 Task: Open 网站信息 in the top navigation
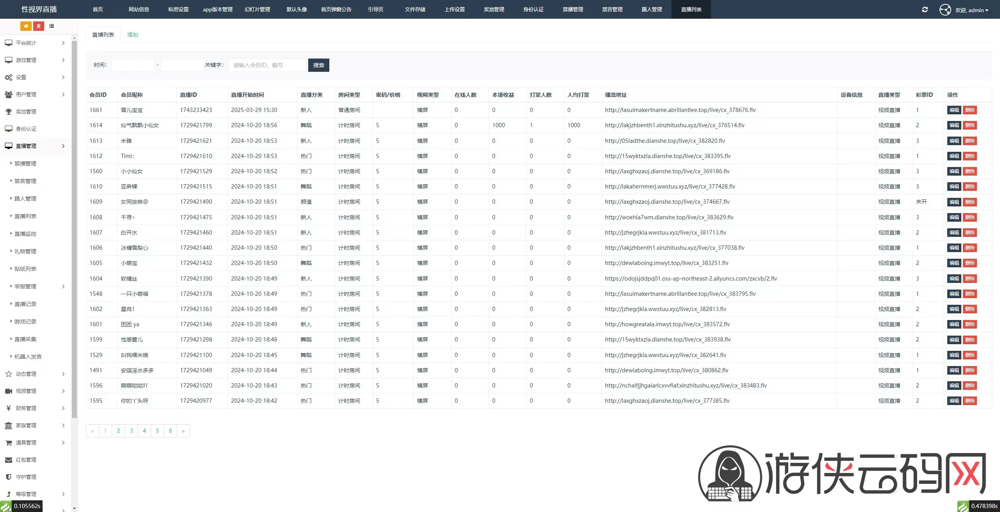(x=139, y=9)
